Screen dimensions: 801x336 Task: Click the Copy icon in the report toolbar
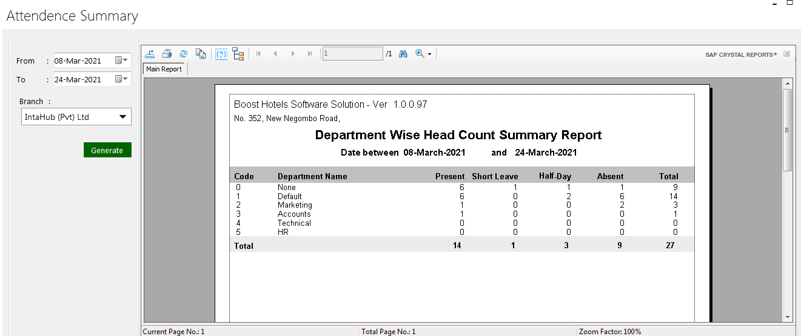[x=200, y=54]
